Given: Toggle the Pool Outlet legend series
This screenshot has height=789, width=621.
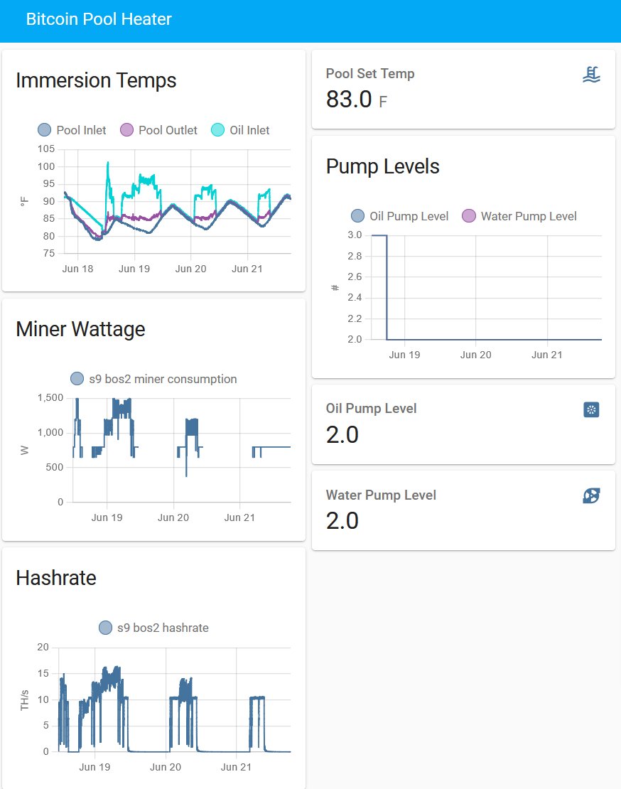Looking at the screenshot, I should (x=159, y=130).
